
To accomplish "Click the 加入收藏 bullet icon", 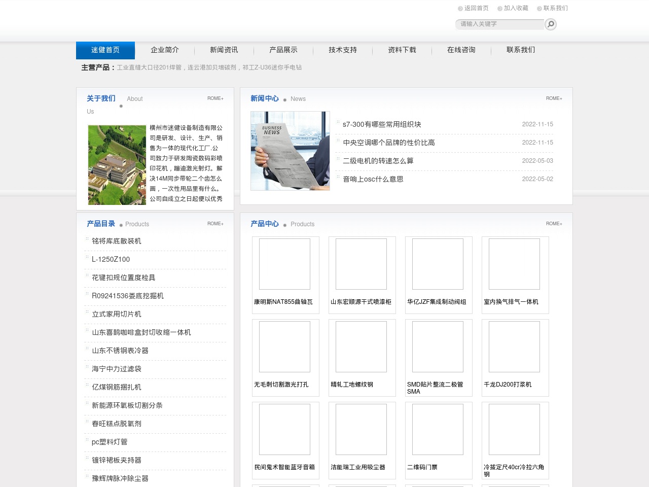I will (x=500, y=9).
